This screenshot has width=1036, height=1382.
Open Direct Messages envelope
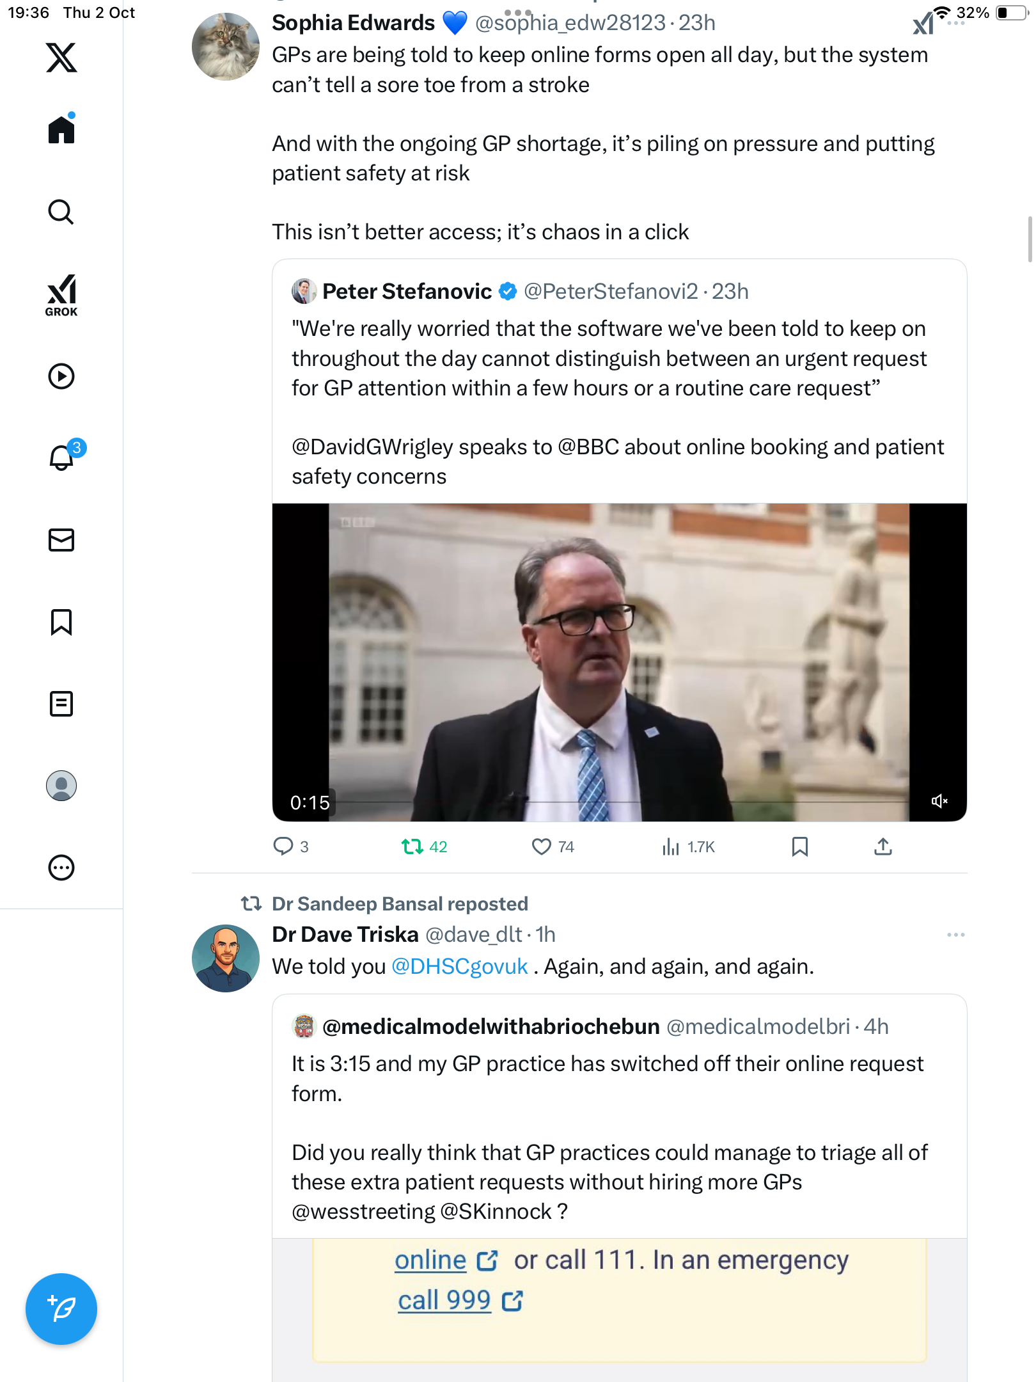[61, 540]
